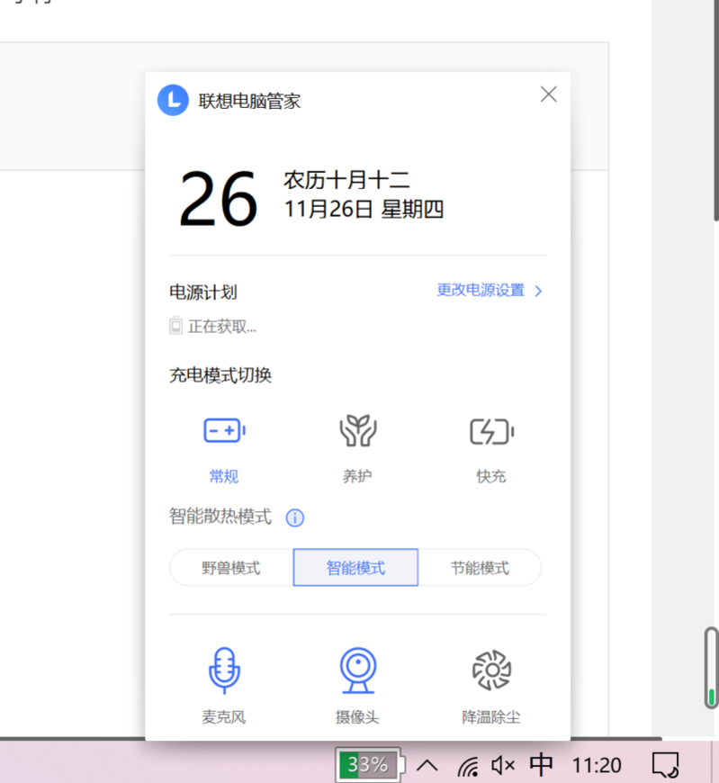Expand hidden tray icons with the up chevron
Screen dimensions: 719x783
(427, 765)
